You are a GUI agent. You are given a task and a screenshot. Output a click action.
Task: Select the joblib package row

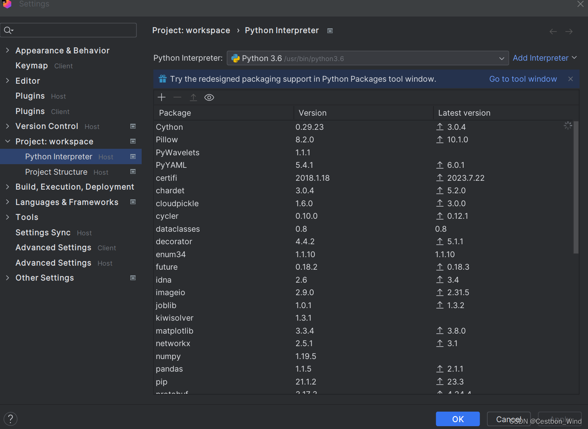pos(363,305)
